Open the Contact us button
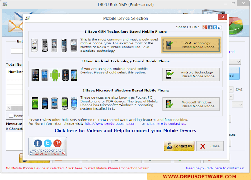The height and width of the screenshot is (180, 251). click(x=179, y=146)
